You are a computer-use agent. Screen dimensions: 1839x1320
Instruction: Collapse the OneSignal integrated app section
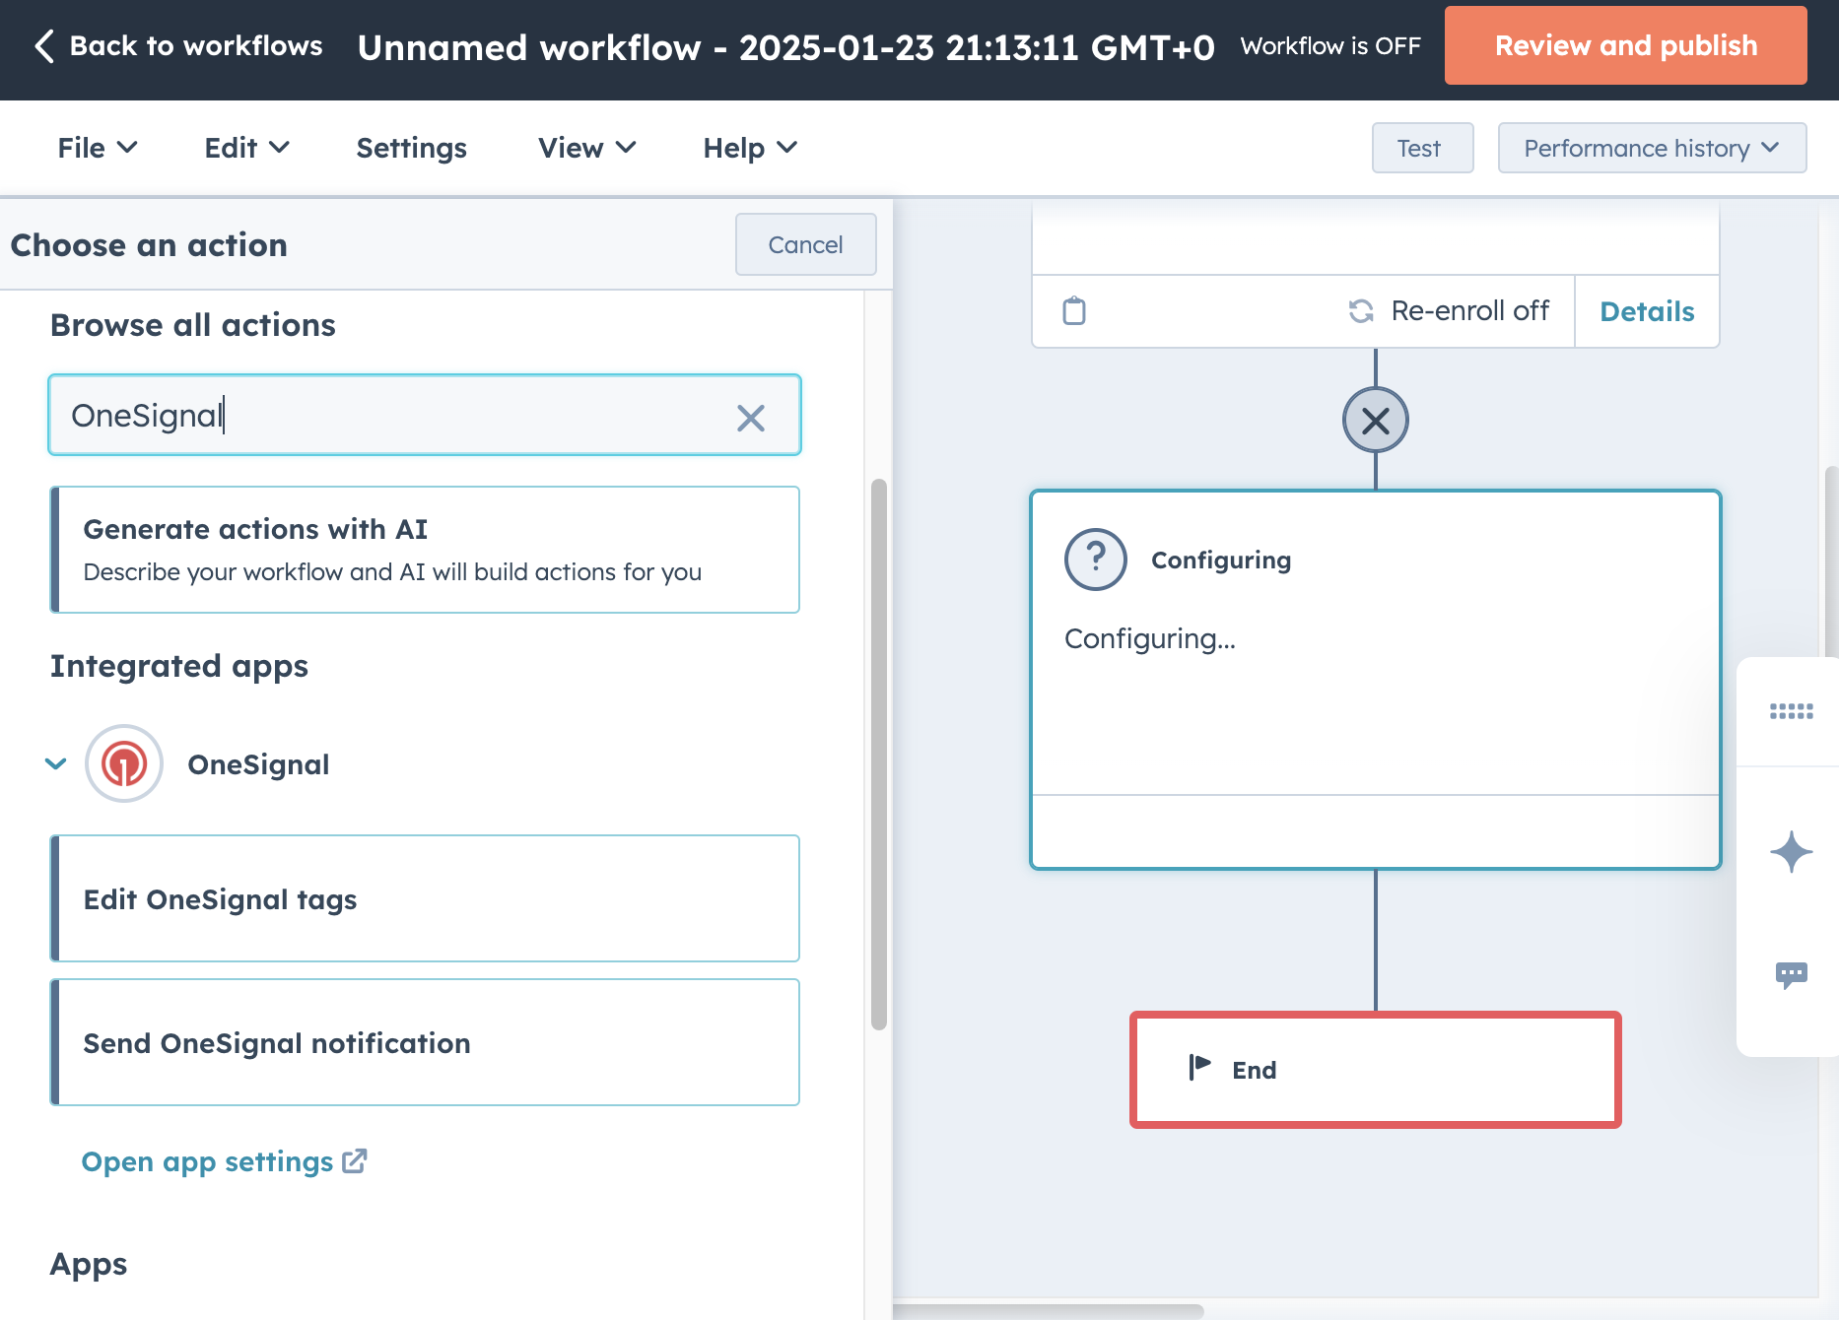(56, 763)
